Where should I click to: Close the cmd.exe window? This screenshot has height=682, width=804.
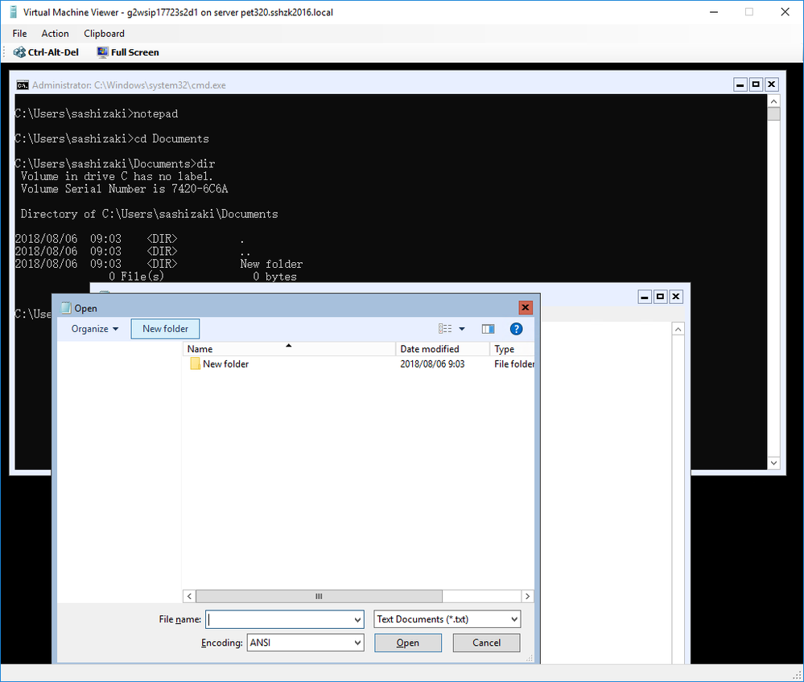771,84
